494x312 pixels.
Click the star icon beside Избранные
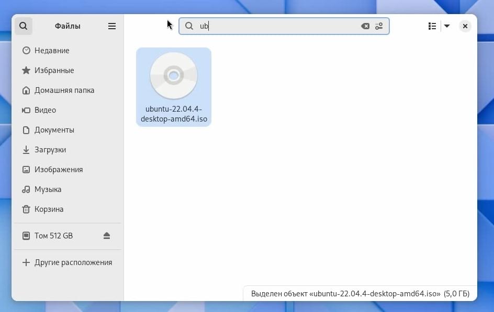[x=26, y=70]
